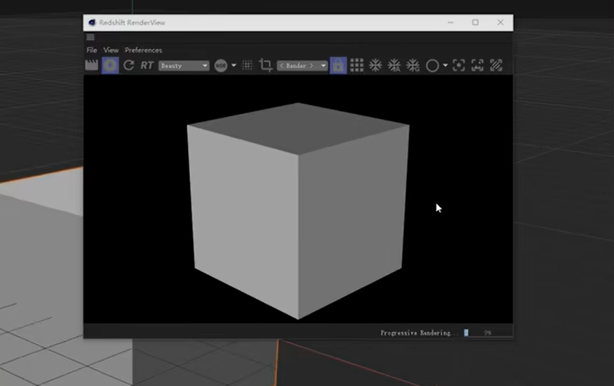Click the refresh render icon
This screenshot has height=386, width=614.
129,65
